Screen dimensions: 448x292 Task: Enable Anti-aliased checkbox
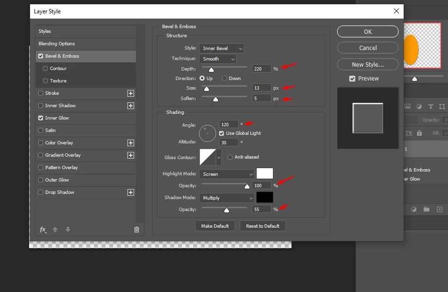click(x=230, y=157)
